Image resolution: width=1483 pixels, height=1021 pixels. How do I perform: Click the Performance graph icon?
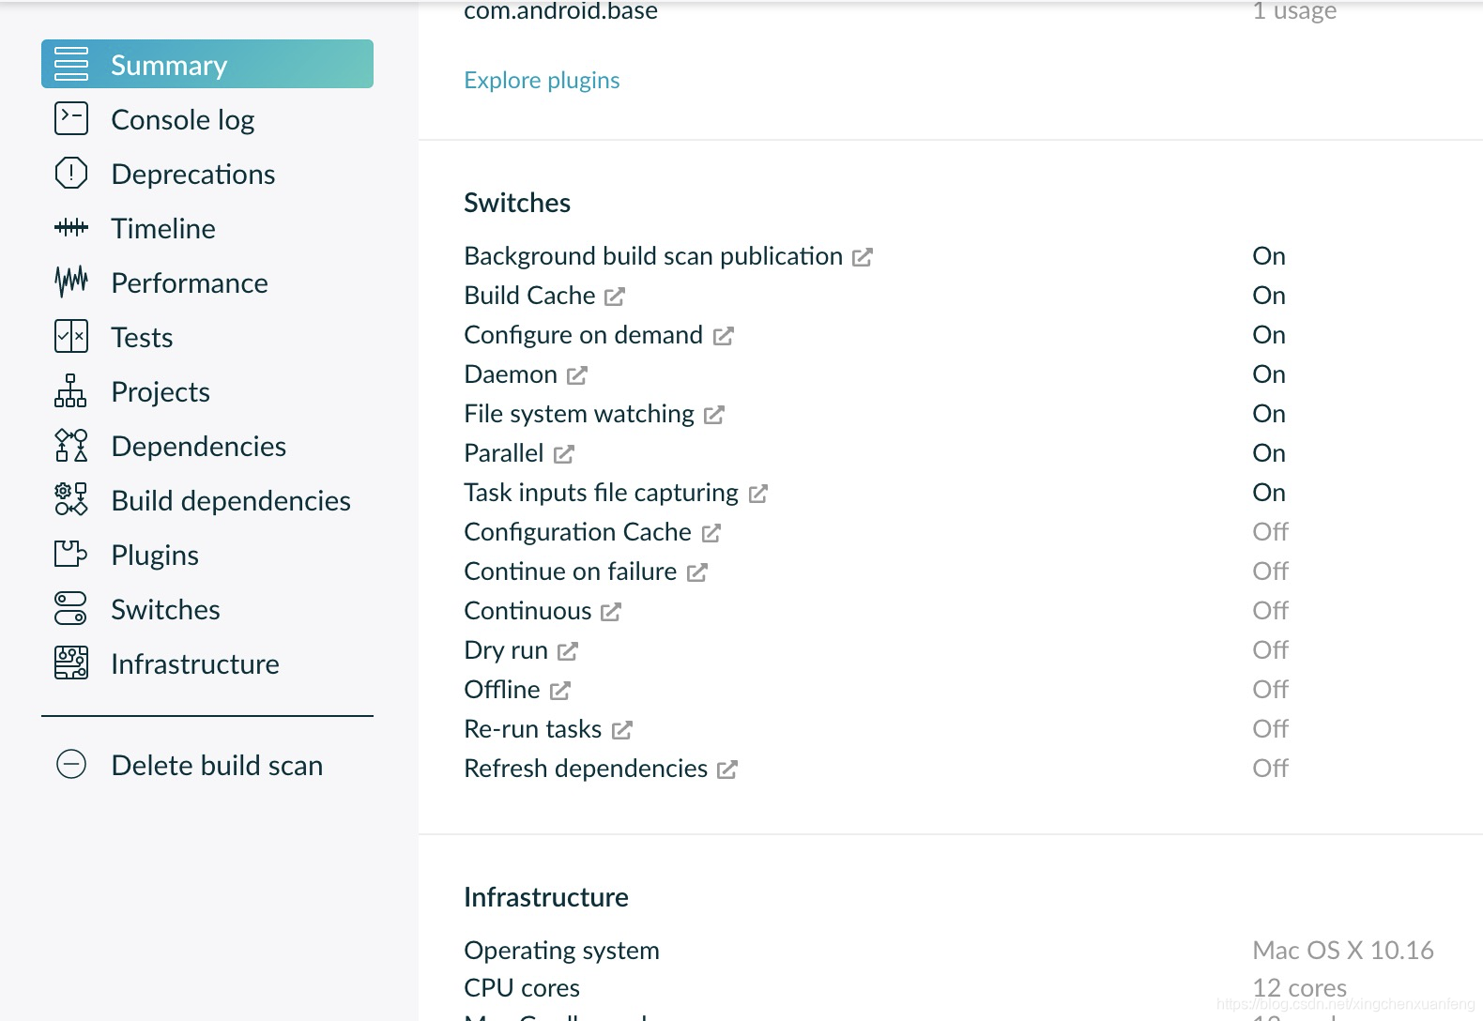pos(71,282)
